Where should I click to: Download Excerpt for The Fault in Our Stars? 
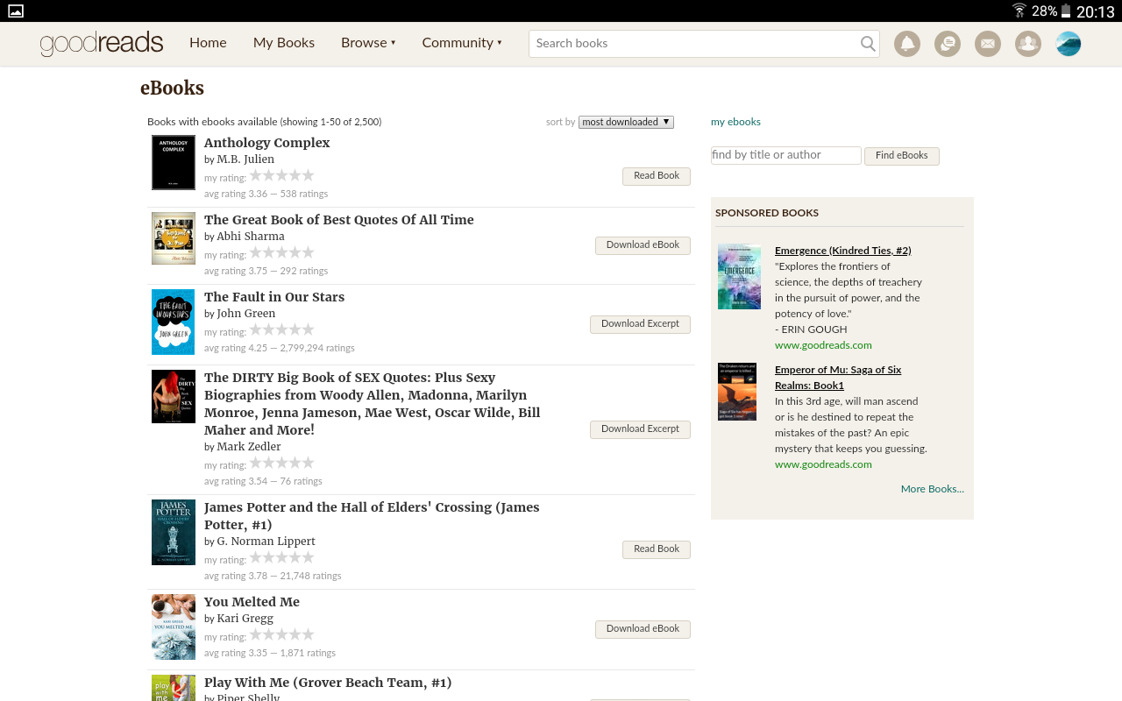click(640, 324)
